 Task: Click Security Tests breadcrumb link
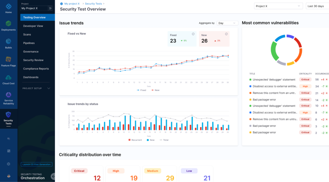[x=93, y=4]
